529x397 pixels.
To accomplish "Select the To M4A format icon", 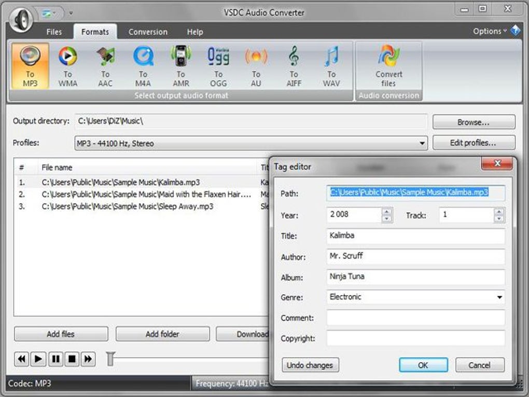I will (x=143, y=66).
